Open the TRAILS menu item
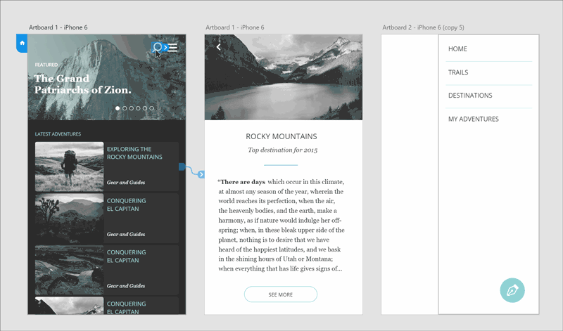Screen dimensions: 563x331 [x=458, y=72]
